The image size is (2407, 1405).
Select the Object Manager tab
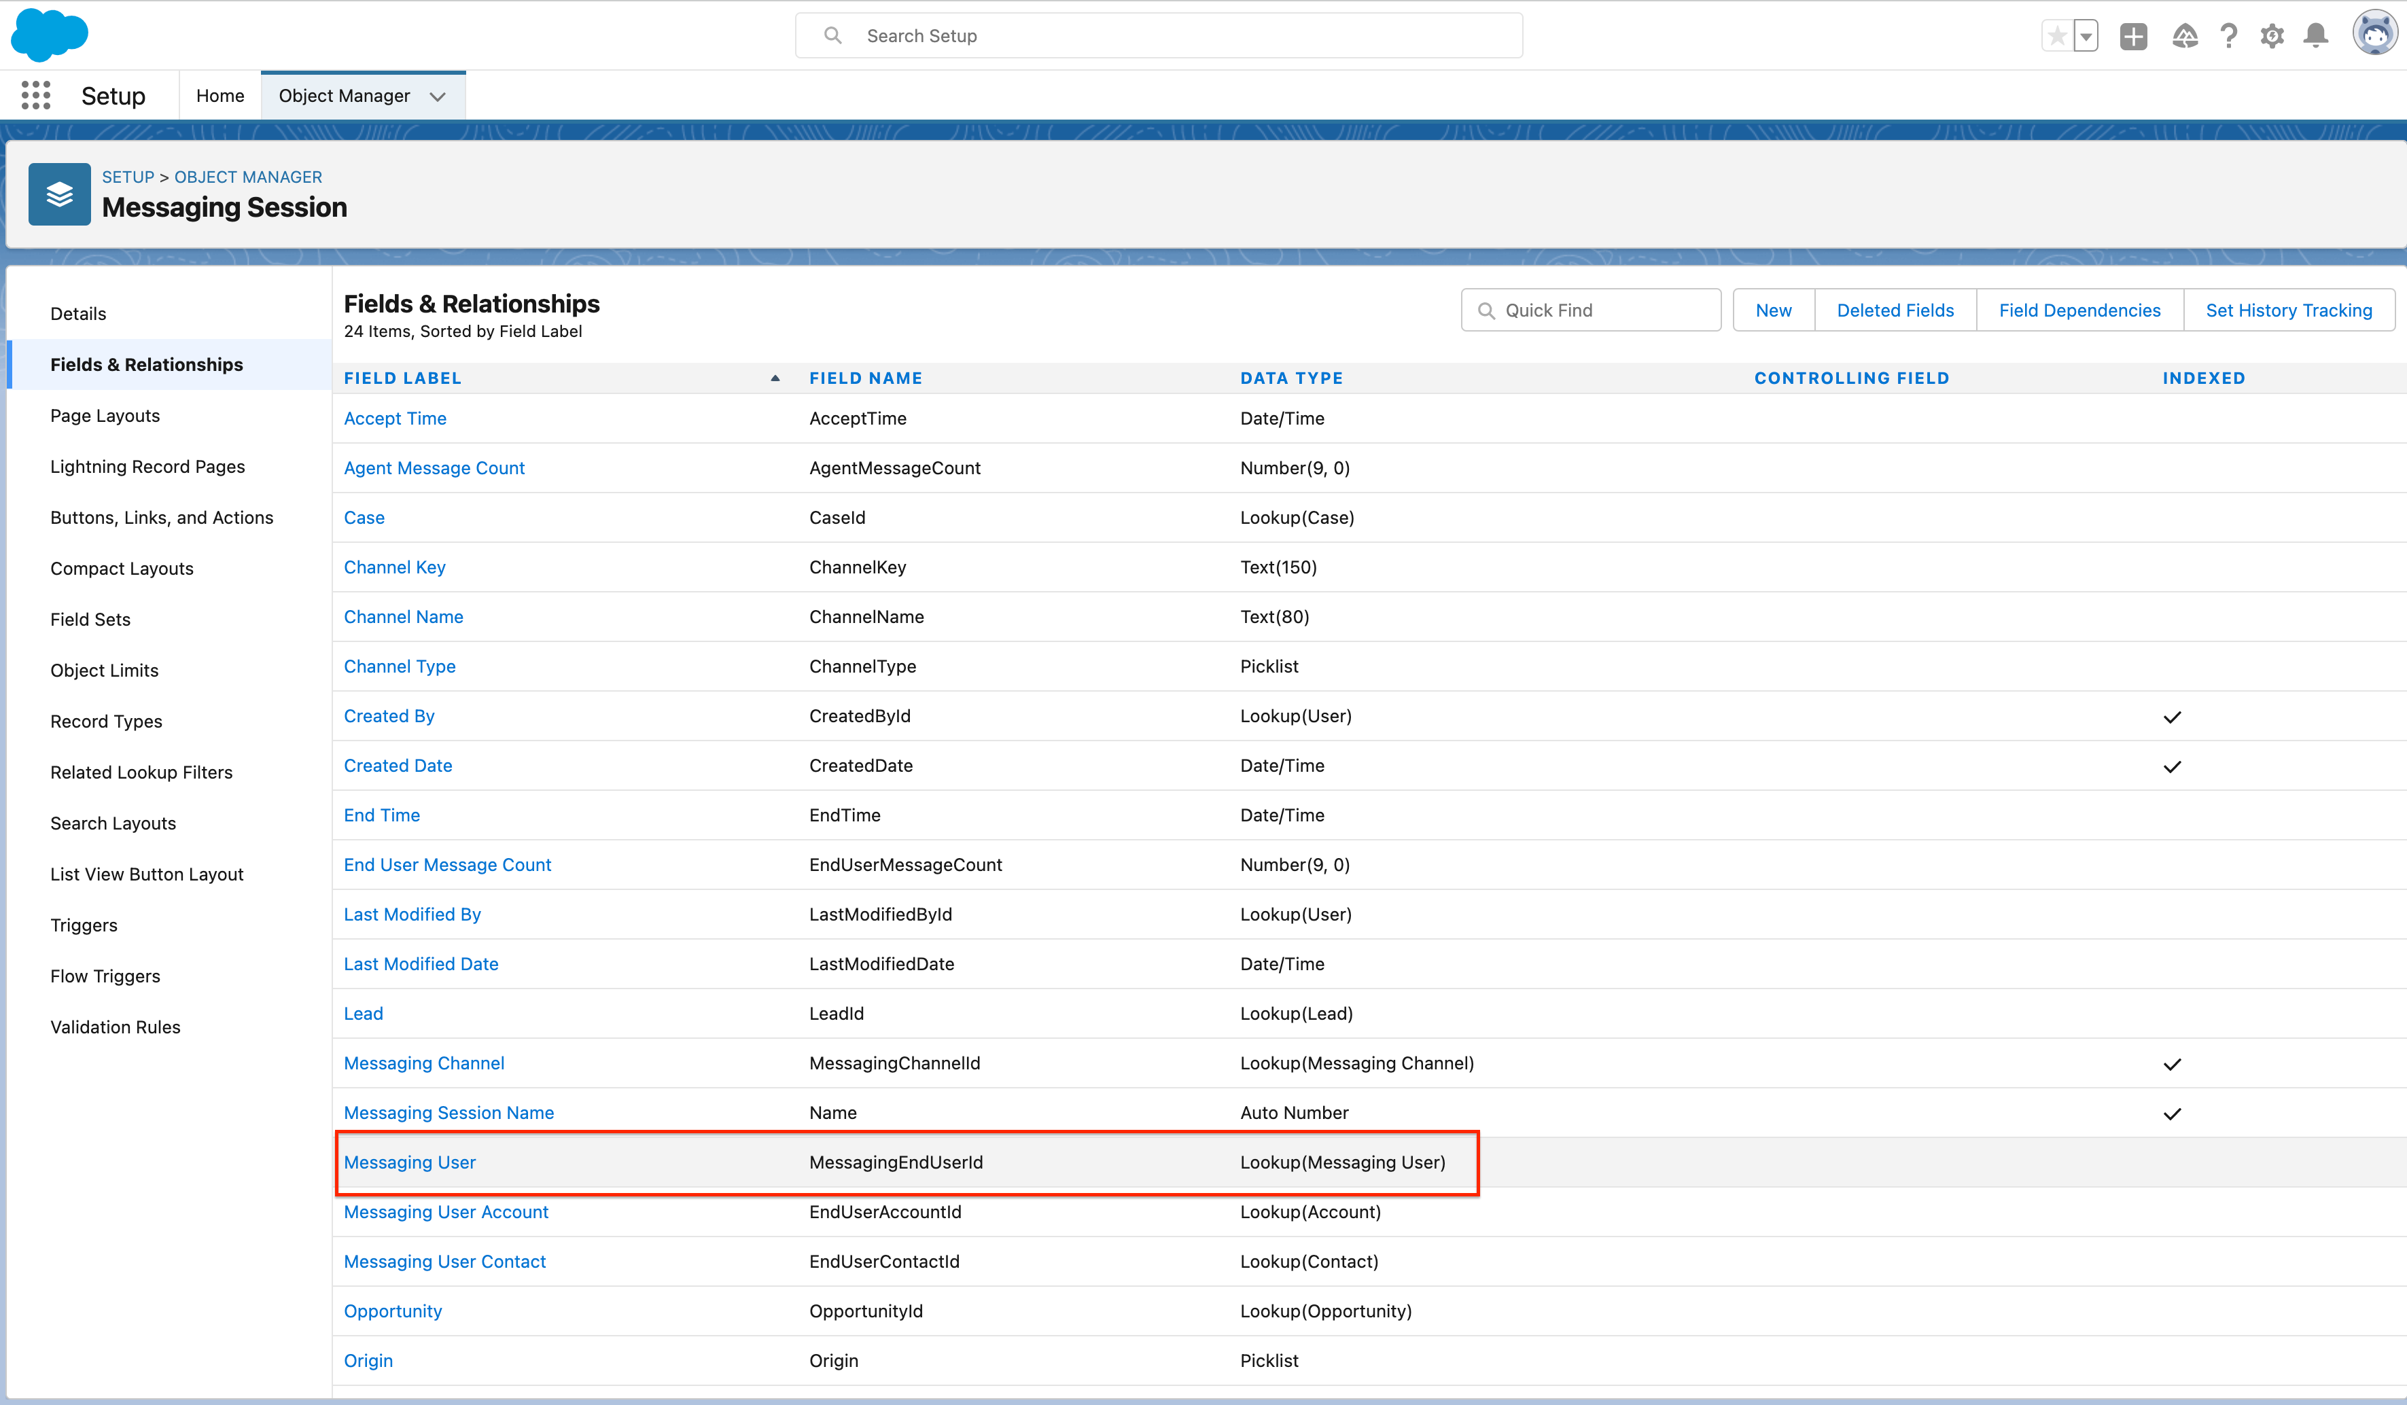pos(344,96)
